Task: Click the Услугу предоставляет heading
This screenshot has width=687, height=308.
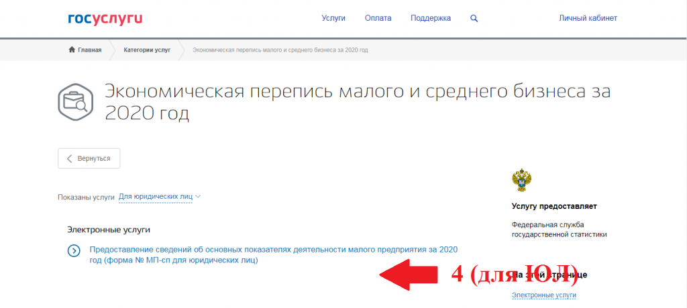Action: point(554,206)
